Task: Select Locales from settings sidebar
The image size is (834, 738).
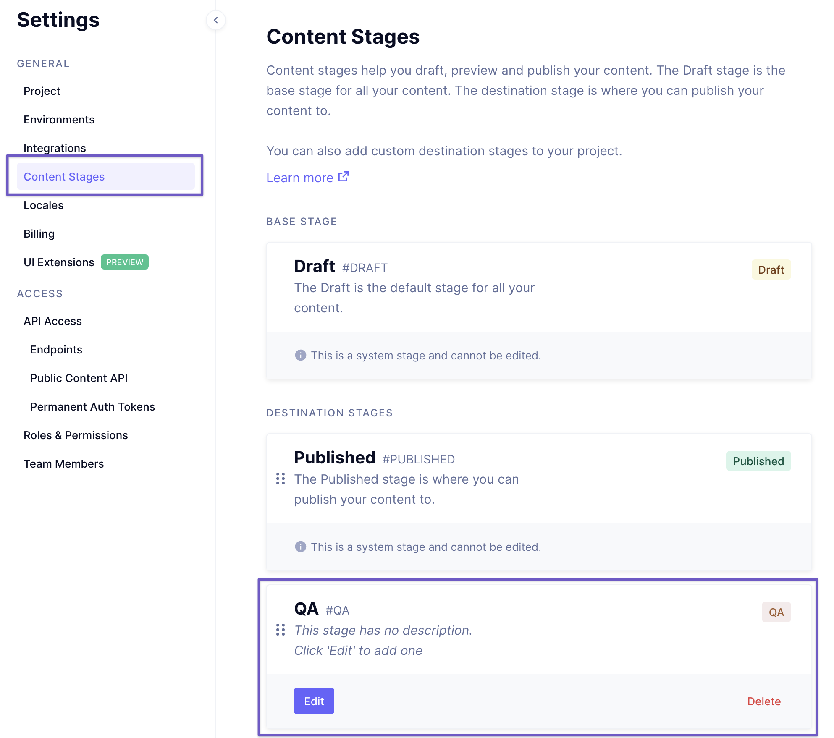Action: coord(44,204)
